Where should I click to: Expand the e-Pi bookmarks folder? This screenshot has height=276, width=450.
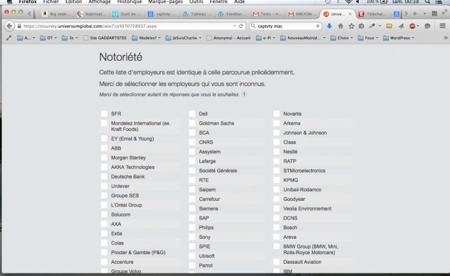click(265, 38)
